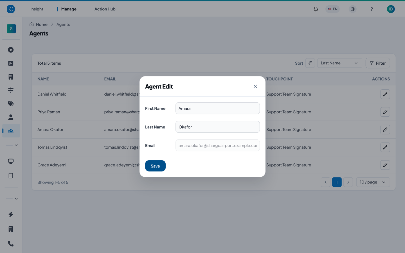The width and height of the screenshot is (405, 253).
Task: Open the circle dot sidebar icon
Action: (x=11, y=50)
